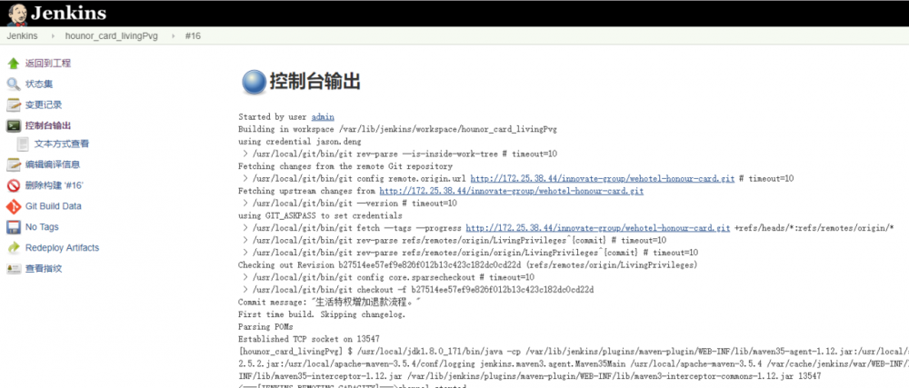The width and height of the screenshot is (909, 388).
Task: Expand the dropdown arrow after hounor_card_livingPvg breadcrumb
Action: 172,36
